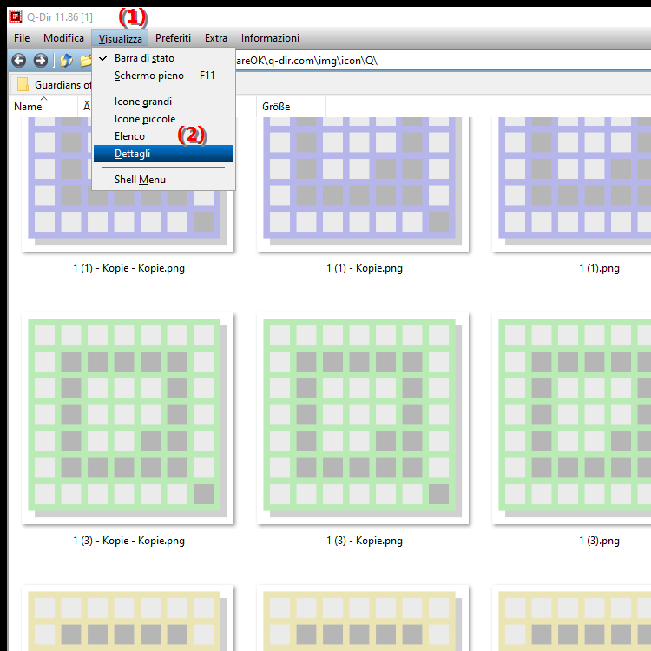Screen dimensions: 651x651
Task: Open the Preferiti menu
Action: coord(173,38)
